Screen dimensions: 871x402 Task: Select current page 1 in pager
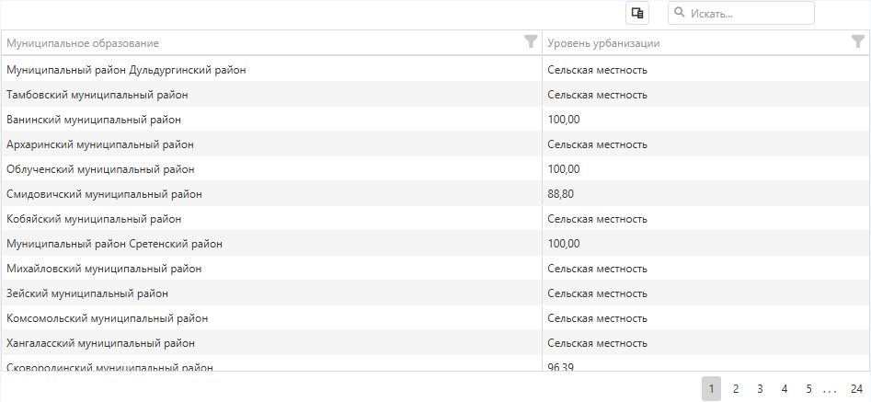tap(712, 389)
